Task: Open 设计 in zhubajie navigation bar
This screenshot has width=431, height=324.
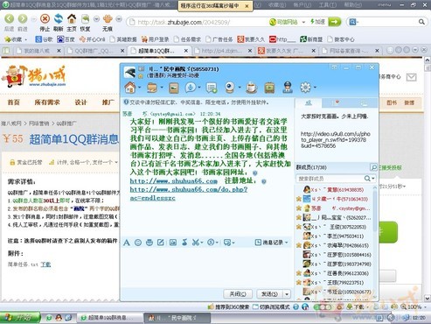Action: [x=80, y=102]
